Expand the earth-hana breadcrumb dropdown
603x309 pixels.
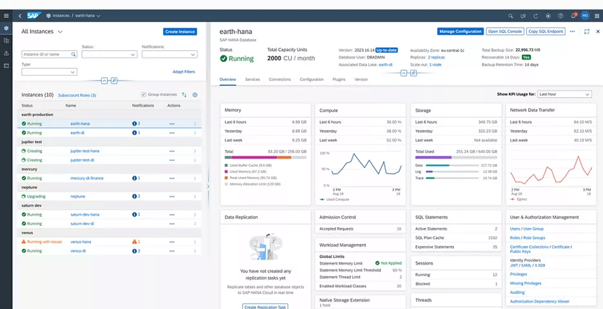pos(99,16)
